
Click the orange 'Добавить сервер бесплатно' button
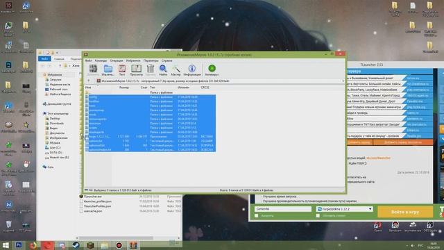click(x=402, y=142)
